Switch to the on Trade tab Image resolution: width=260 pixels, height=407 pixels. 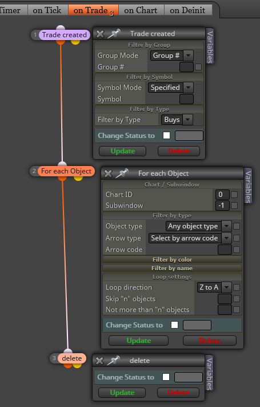coord(93,10)
